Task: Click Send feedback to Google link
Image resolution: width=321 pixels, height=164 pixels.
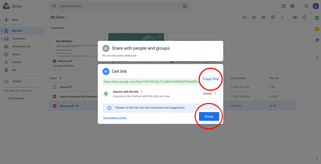Action: pos(115,118)
